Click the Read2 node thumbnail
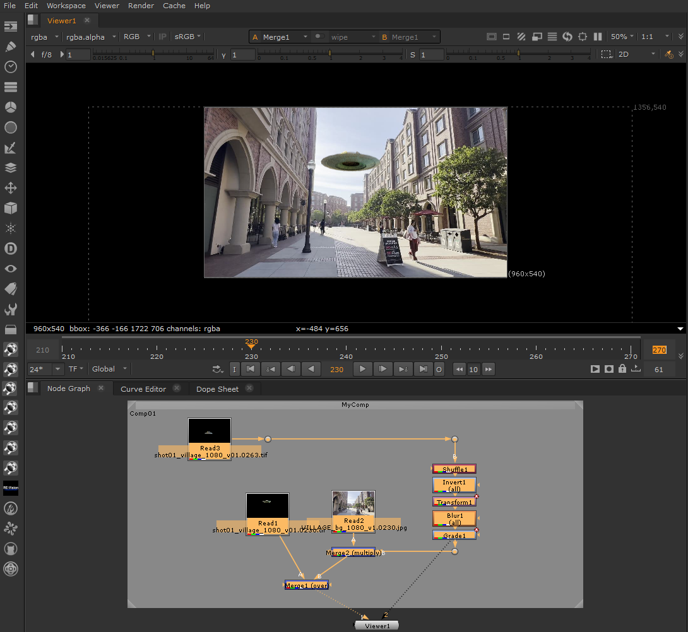688x632 pixels. coord(353,503)
